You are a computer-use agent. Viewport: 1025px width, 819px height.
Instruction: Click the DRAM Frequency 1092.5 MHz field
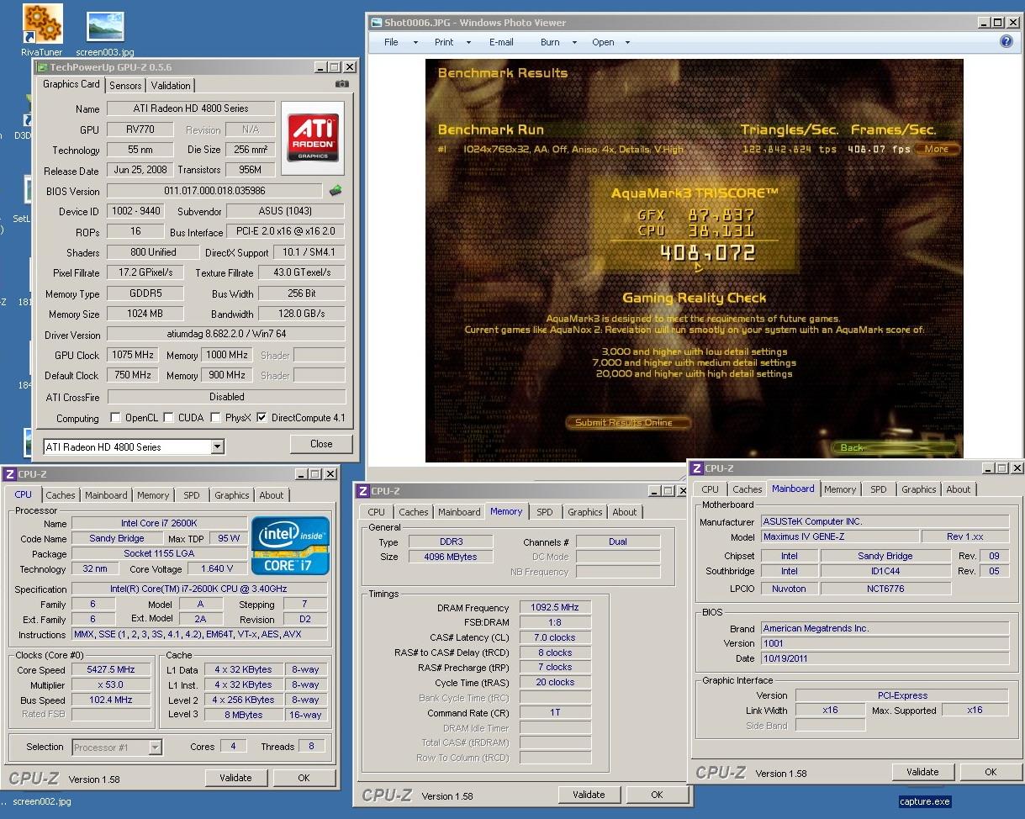tap(555, 607)
